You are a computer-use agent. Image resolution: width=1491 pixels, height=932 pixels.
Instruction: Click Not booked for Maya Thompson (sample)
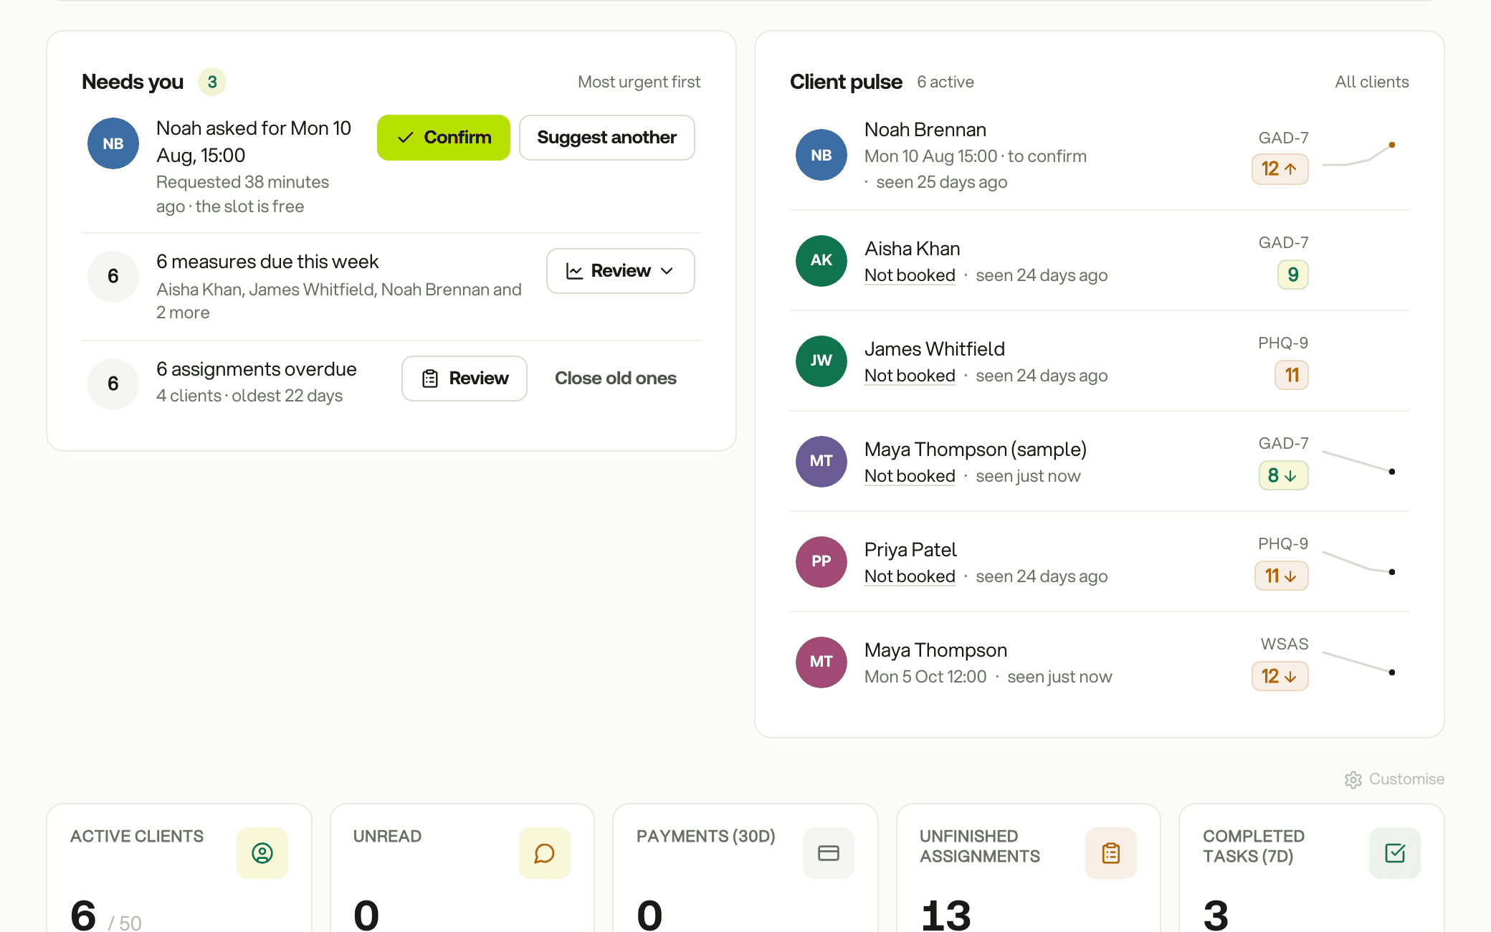[x=910, y=476]
